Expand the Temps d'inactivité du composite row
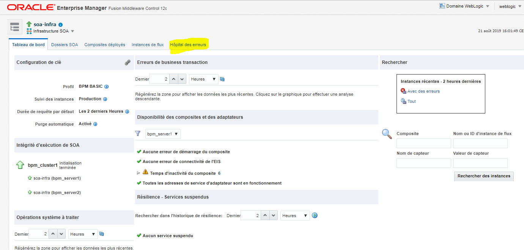The width and height of the screenshot is (524, 250). (x=138, y=173)
